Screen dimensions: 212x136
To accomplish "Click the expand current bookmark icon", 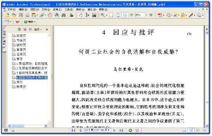I will coord(30,29).
